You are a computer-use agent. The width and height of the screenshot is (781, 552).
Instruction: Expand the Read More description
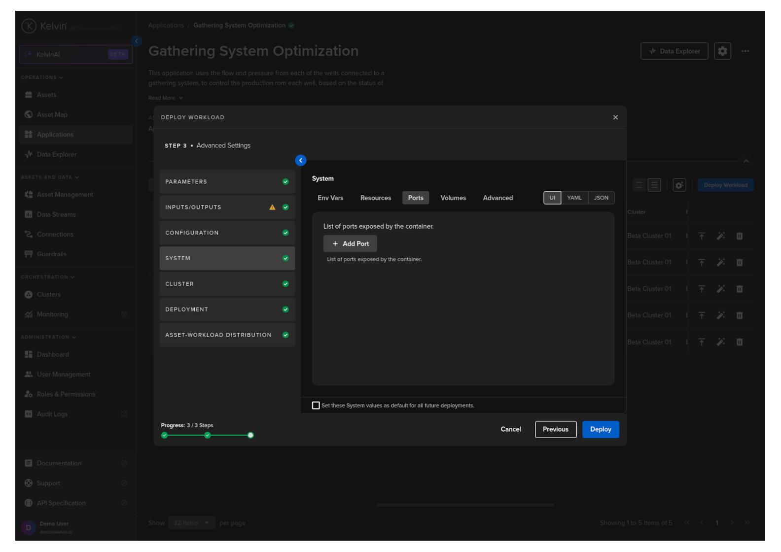[x=165, y=98]
